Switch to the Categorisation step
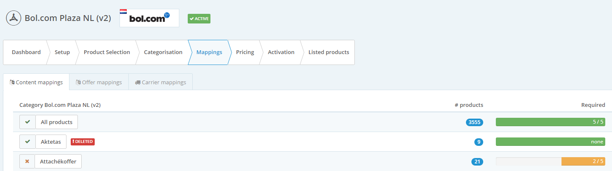 click(x=163, y=52)
